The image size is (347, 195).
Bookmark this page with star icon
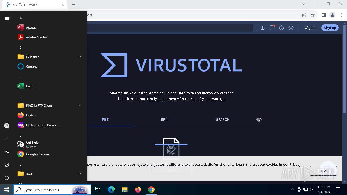coord(313,15)
